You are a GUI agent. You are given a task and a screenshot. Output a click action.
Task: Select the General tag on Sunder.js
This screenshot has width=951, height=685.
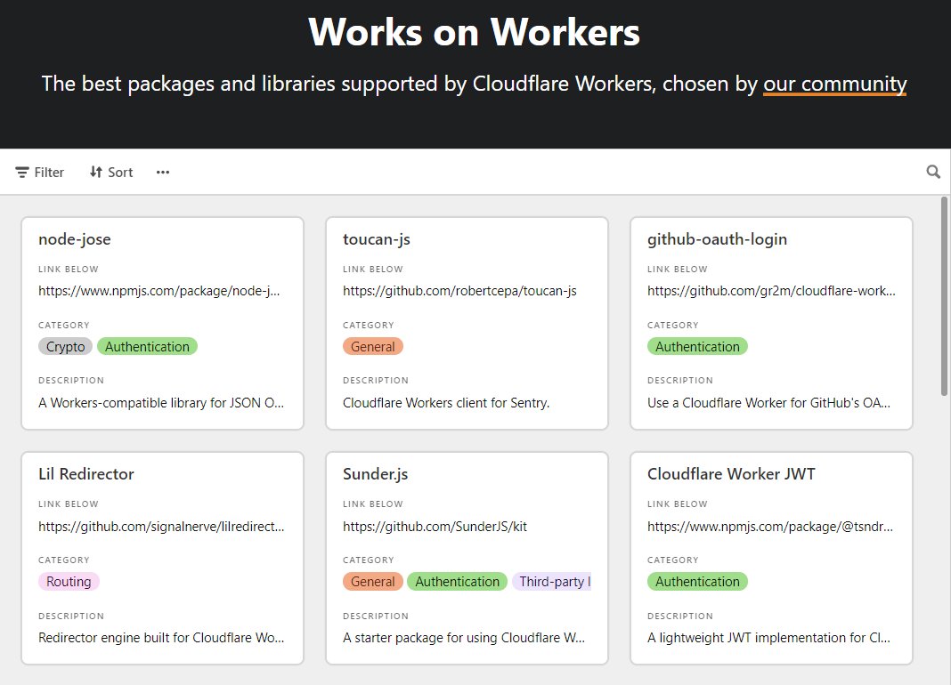coord(373,581)
